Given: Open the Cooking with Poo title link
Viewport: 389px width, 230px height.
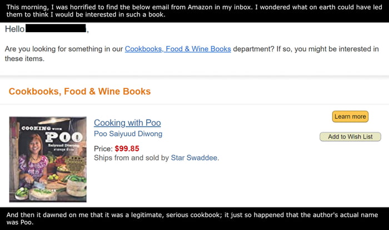Looking at the screenshot, I should pyautogui.click(x=127, y=123).
